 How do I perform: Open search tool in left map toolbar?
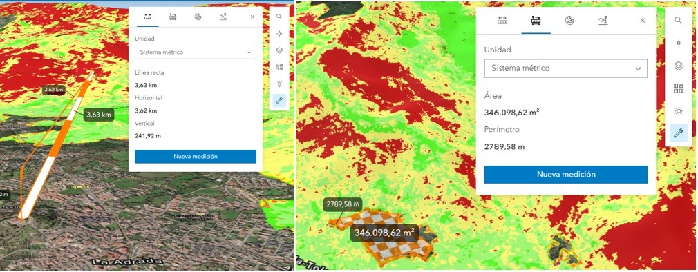pos(280,17)
